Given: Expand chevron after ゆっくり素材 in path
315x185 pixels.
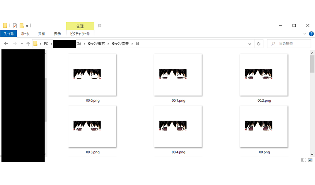Looking at the screenshot, I should 108,44.
